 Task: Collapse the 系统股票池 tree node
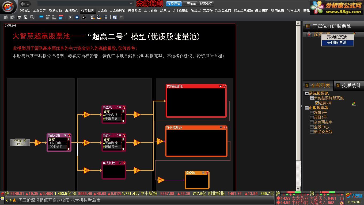307,93
